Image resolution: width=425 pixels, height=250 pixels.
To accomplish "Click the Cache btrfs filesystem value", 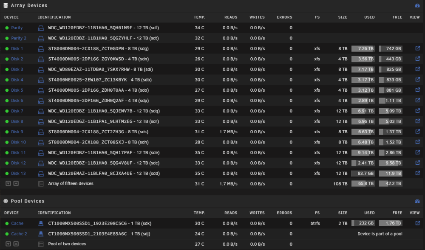I will click(x=315, y=224).
